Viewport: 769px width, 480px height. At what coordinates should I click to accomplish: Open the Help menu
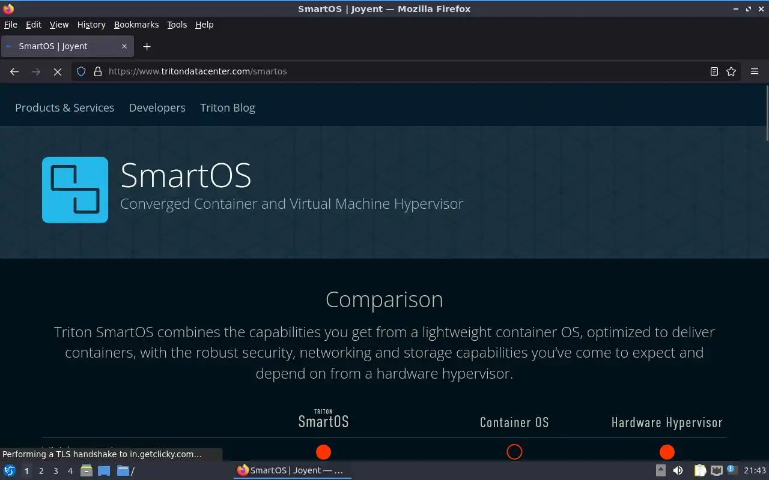click(x=204, y=25)
